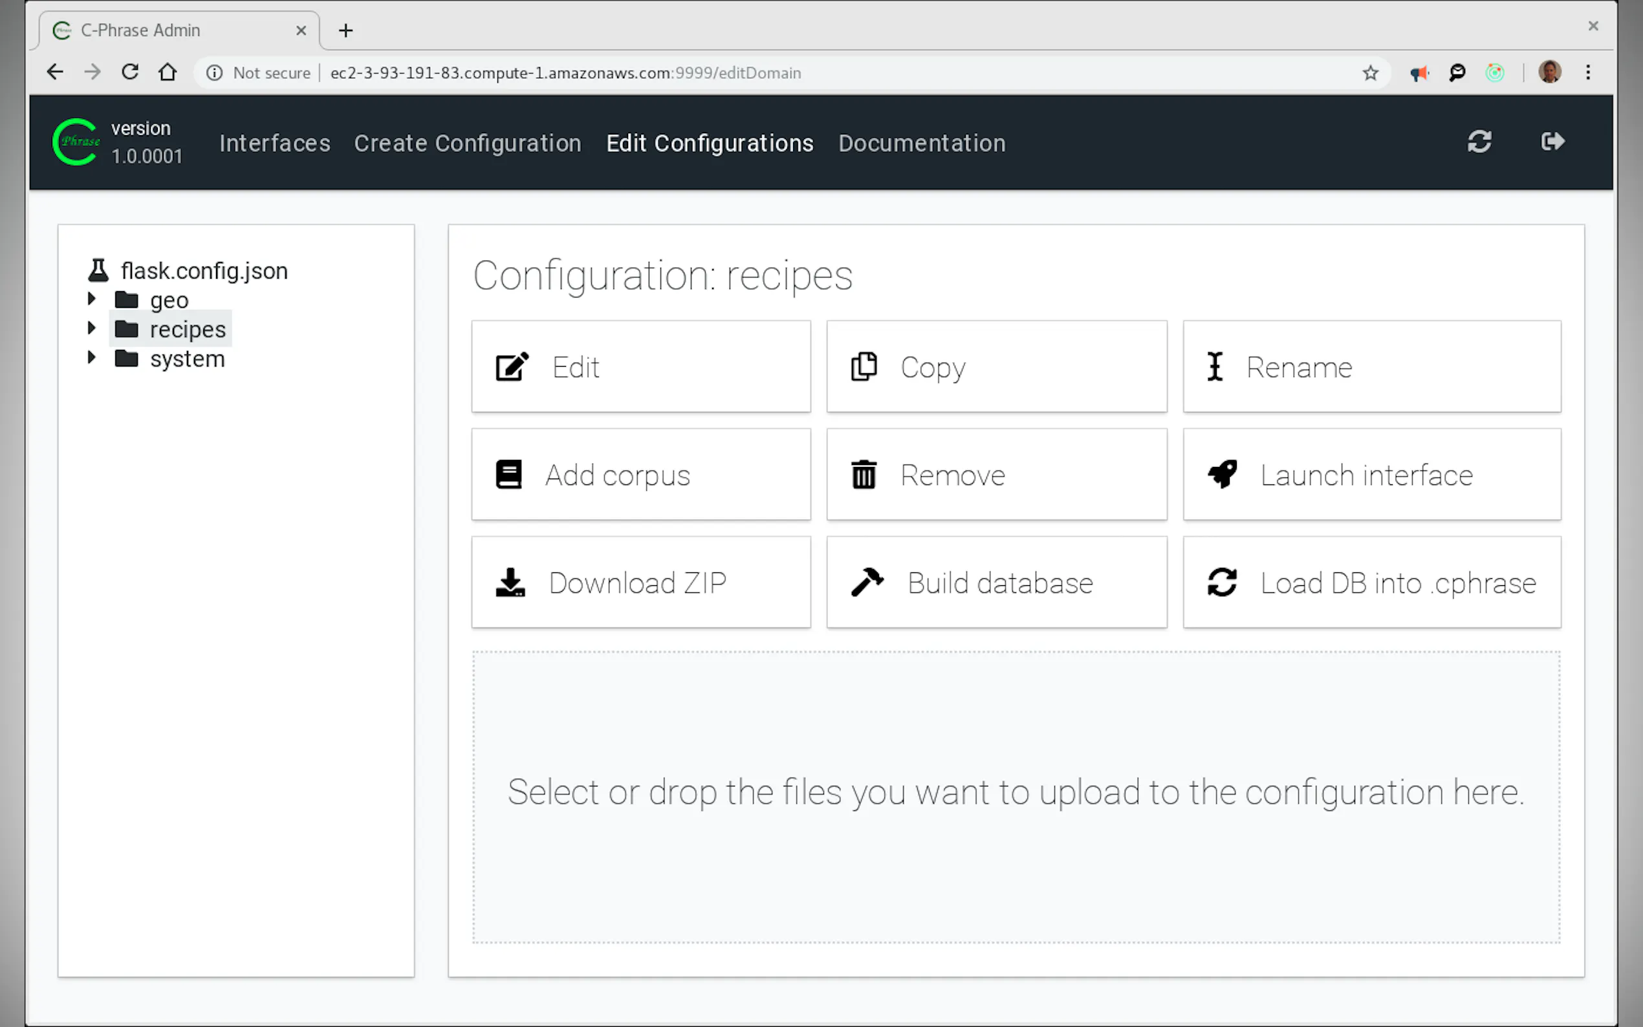Screen dimensions: 1643x1027
Task: Open the Interfaces menu item
Action: [274, 144]
